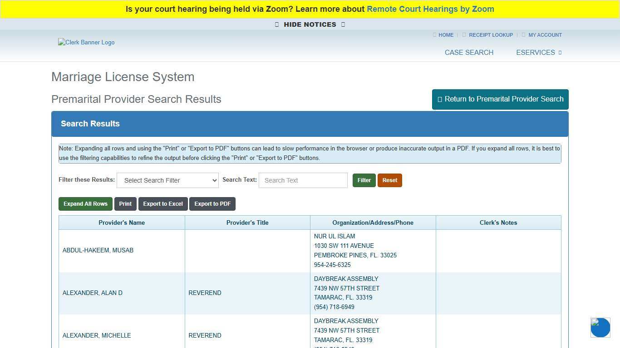620x348 pixels.
Task: Open the CASE SEARCH menu
Action: tap(469, 53)
